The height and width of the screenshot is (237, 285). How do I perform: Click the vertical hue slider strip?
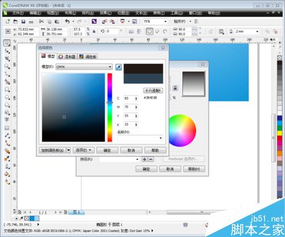[110, 108]
